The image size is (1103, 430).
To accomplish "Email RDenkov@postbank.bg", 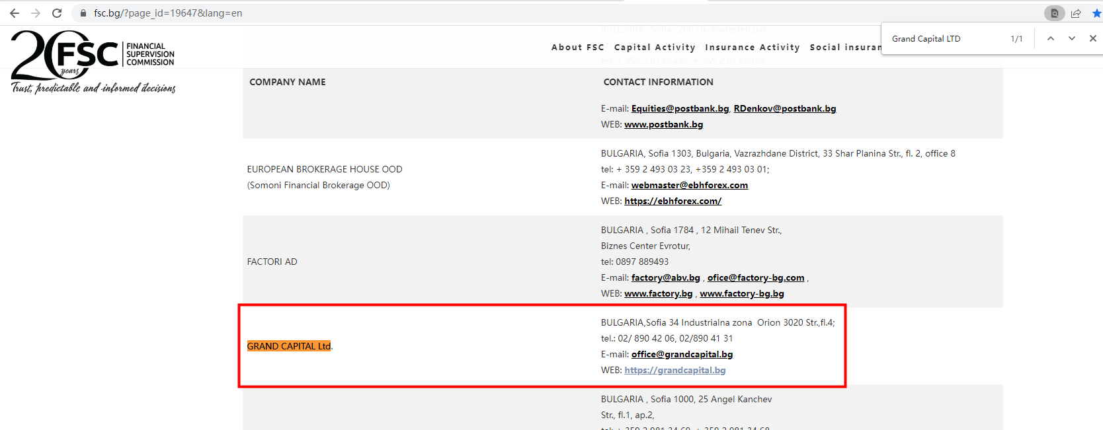I will [x=785, y=108].
